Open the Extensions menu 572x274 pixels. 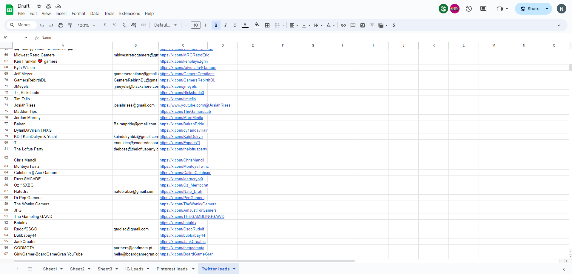point(129,13)
